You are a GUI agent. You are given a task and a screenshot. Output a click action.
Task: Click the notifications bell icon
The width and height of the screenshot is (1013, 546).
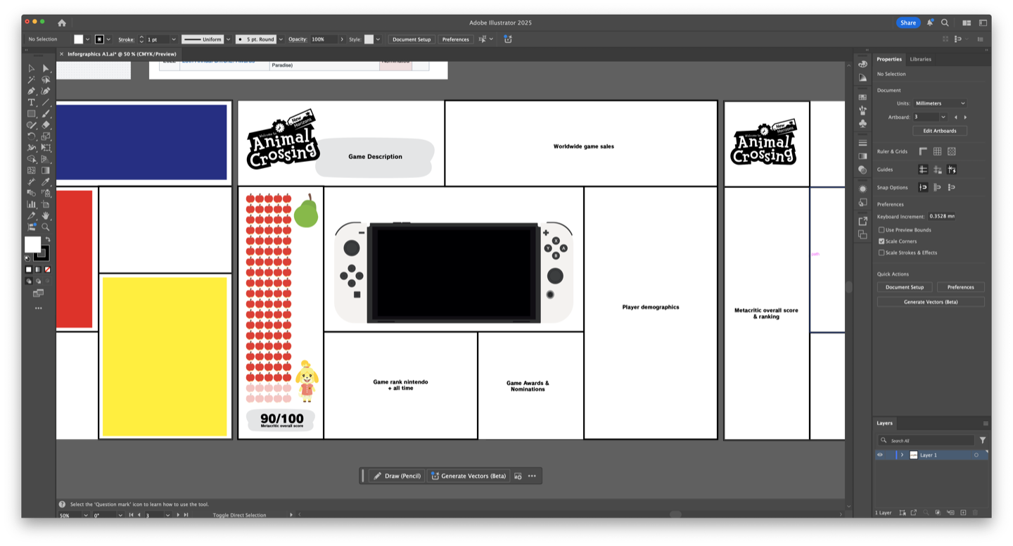pyautogui.click(x=930, y=23)
